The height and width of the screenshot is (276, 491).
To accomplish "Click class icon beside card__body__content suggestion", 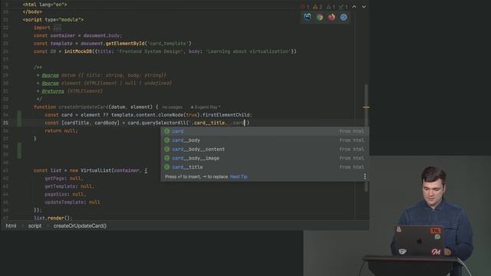I will [x=167, y=149].
